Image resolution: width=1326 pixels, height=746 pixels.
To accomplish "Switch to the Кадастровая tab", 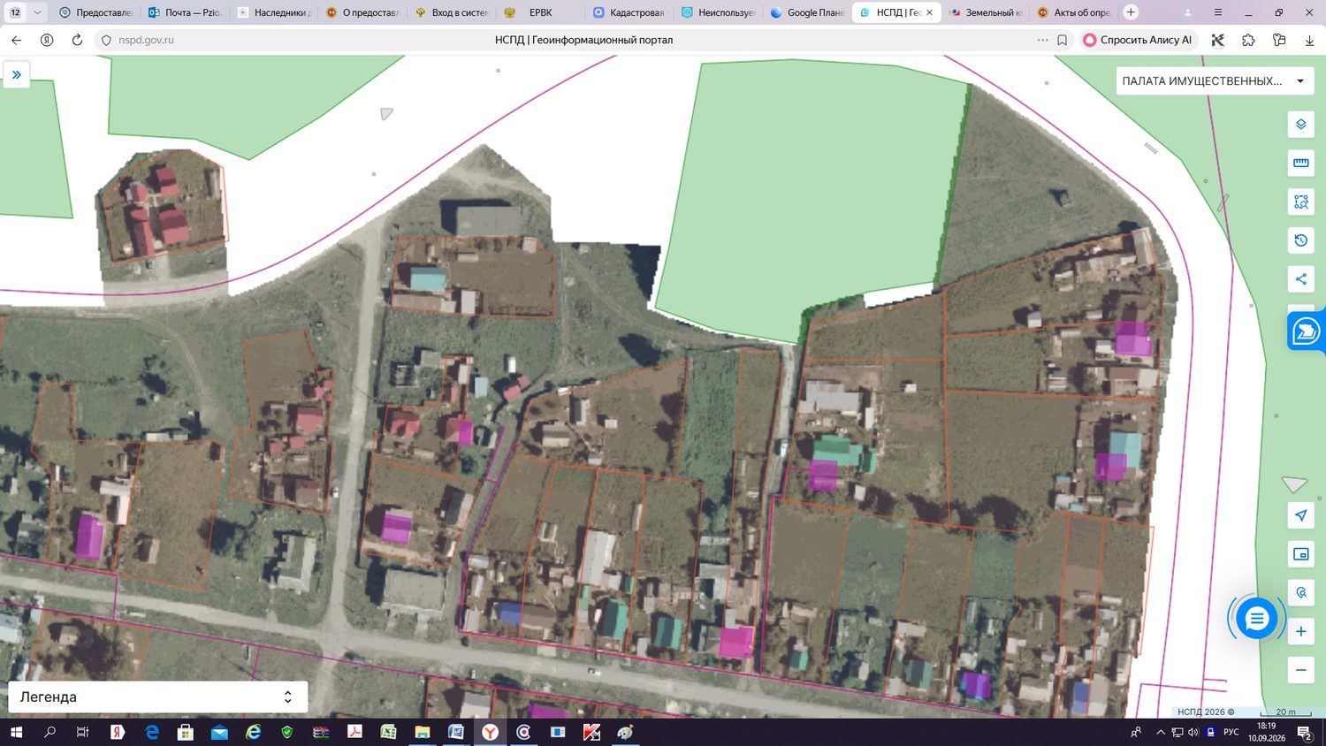I will 629,12.
